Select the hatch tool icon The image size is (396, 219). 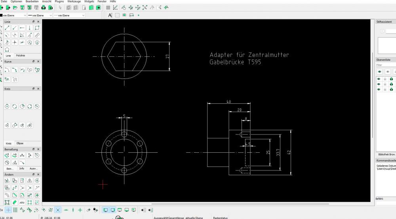click(x=117, y=15)
